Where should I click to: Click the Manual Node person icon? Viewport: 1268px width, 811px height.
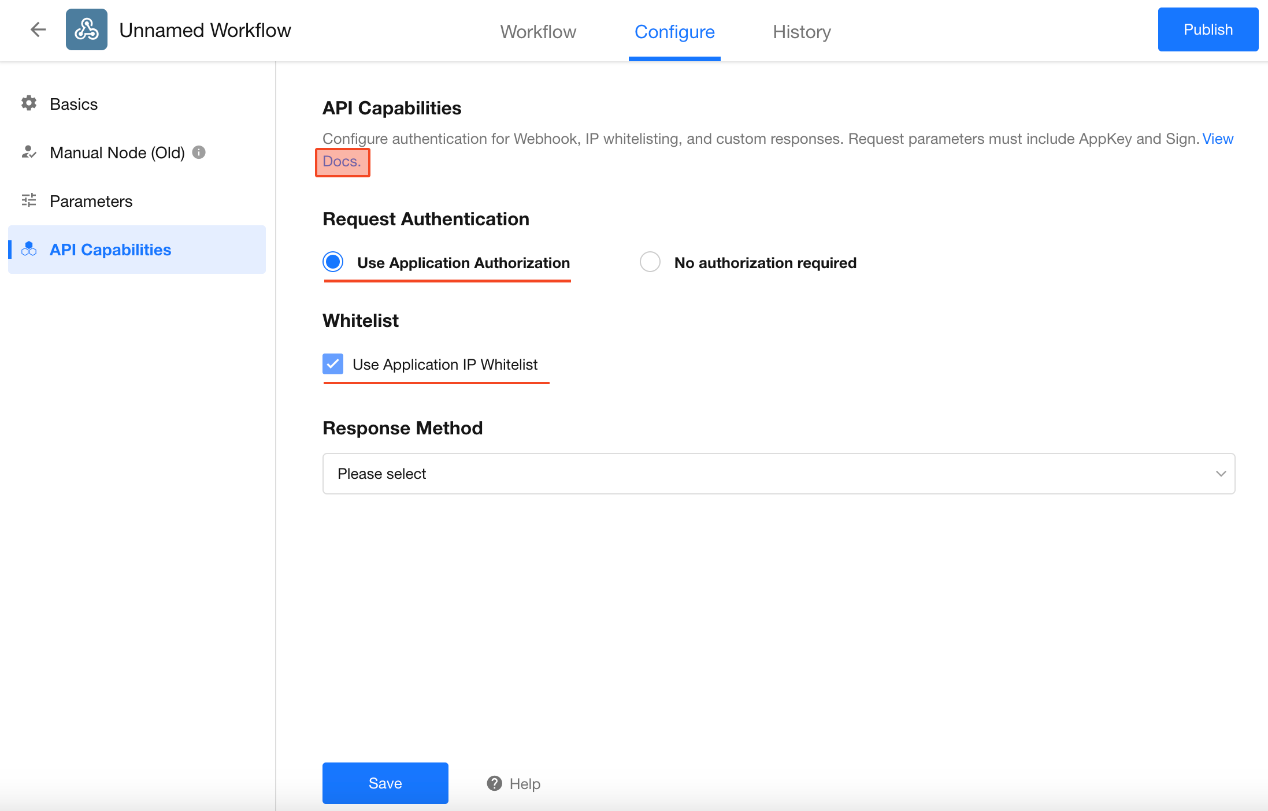[x=29, y=152]
